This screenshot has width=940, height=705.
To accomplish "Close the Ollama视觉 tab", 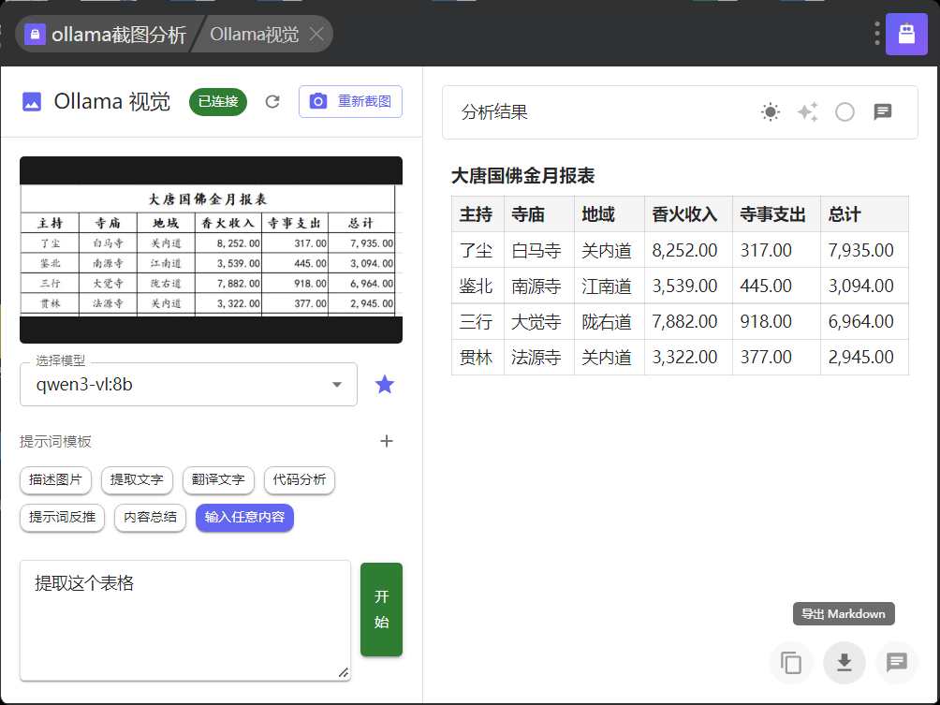I will pos(316,35).
